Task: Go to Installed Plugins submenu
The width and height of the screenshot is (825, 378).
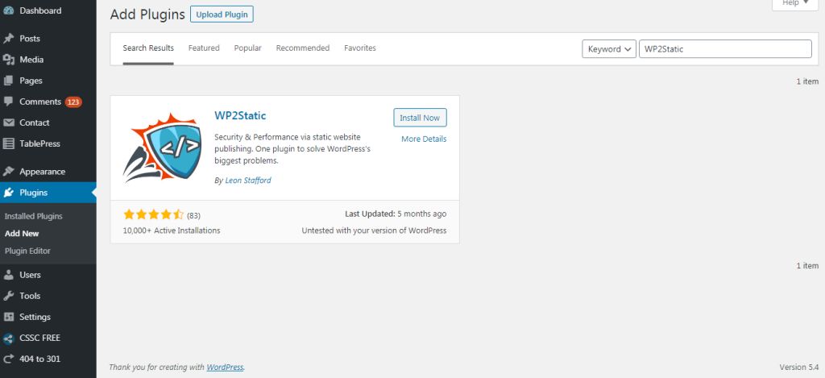Action: 34,216
